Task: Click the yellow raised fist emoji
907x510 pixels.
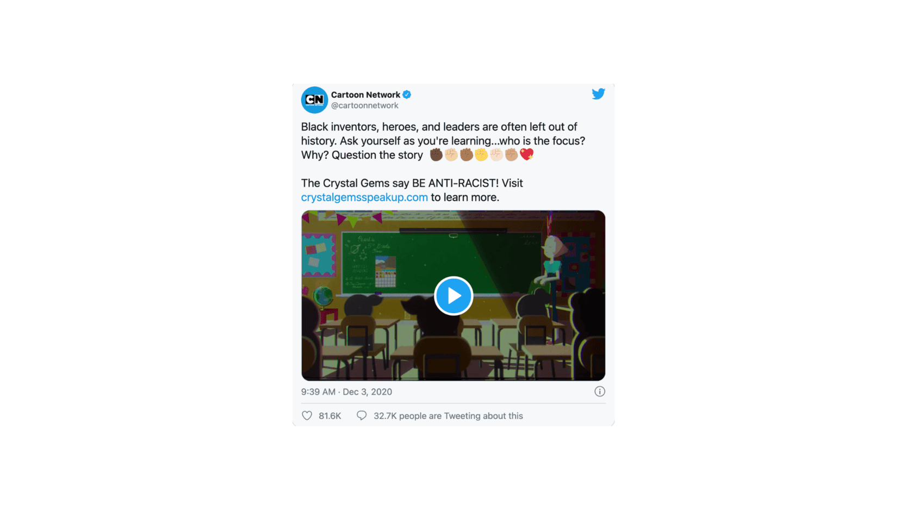Action: coord(481,155)
